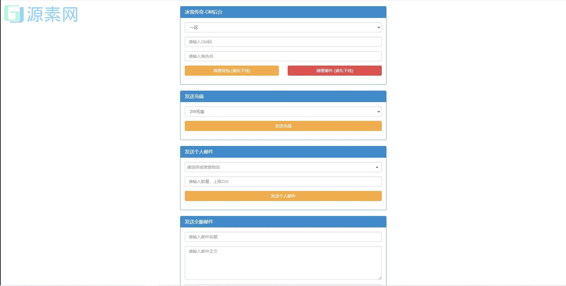Click the 请输入邮件标题 title field
This screenshot has width=566, height=286.
tap(283, 237)
